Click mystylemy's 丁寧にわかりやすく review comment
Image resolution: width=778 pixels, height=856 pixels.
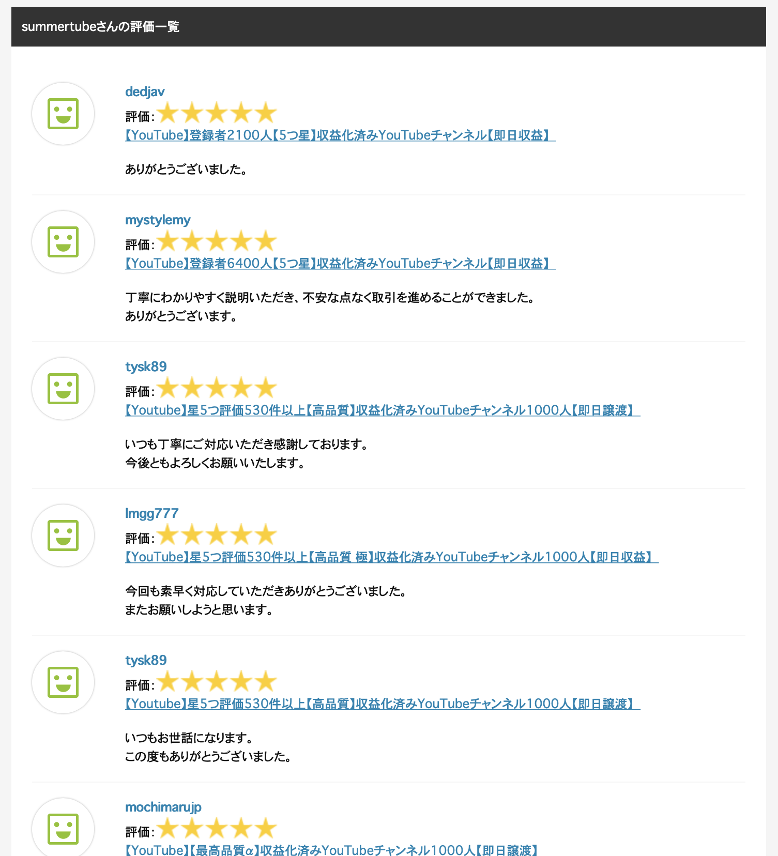(x=330, y=307)
